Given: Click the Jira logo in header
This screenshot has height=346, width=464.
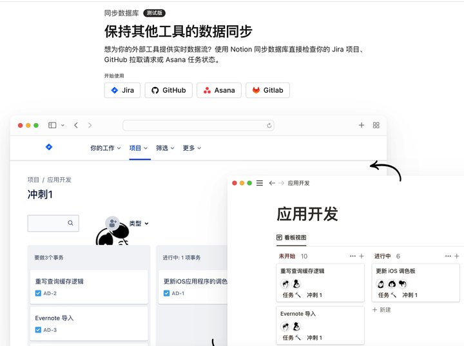Looking at the screenshot, I should tap(49, 147).
